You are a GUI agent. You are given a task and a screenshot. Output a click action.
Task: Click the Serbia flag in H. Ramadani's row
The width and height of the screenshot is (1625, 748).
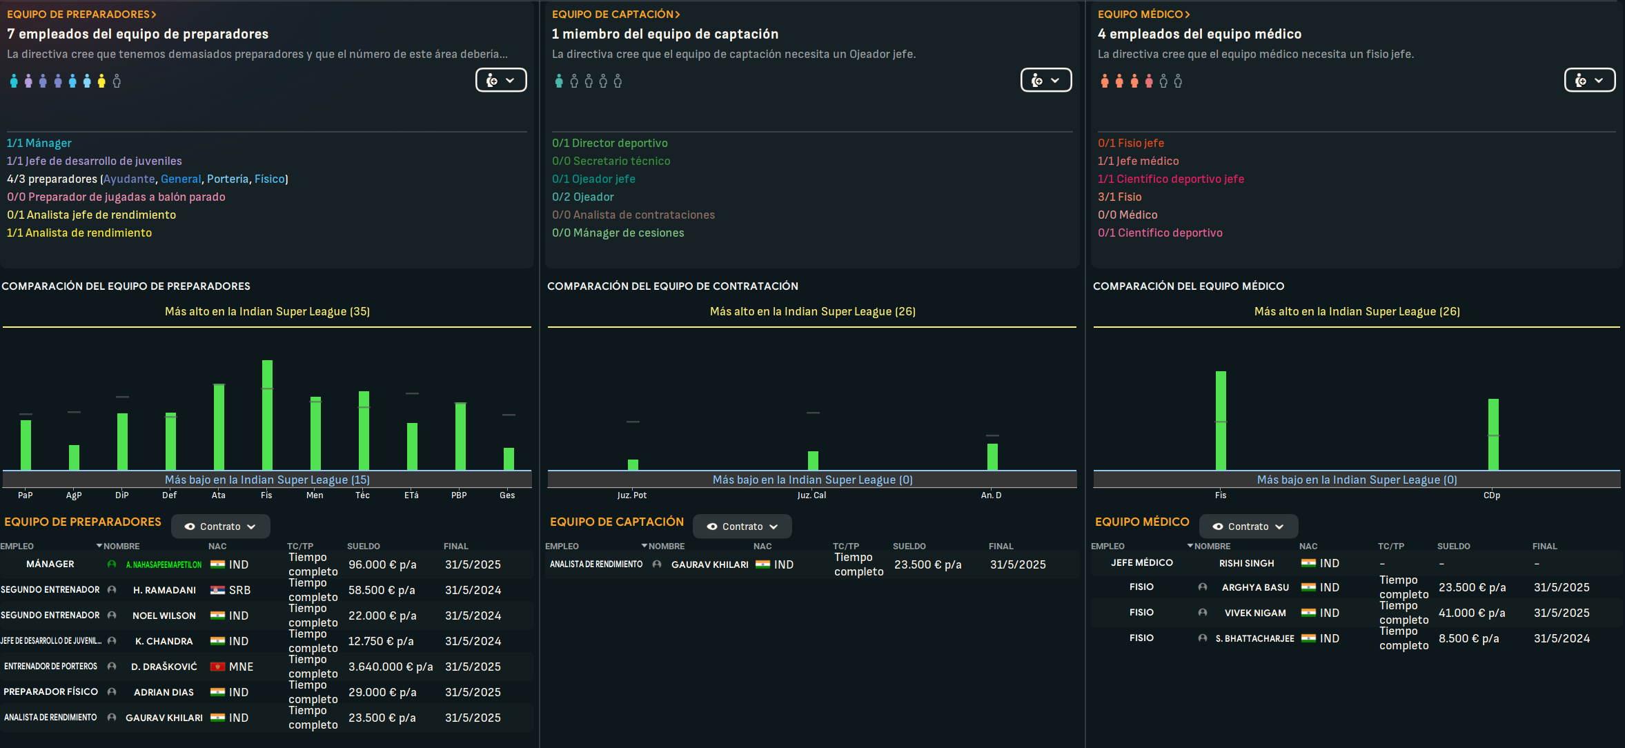[217, 590]
